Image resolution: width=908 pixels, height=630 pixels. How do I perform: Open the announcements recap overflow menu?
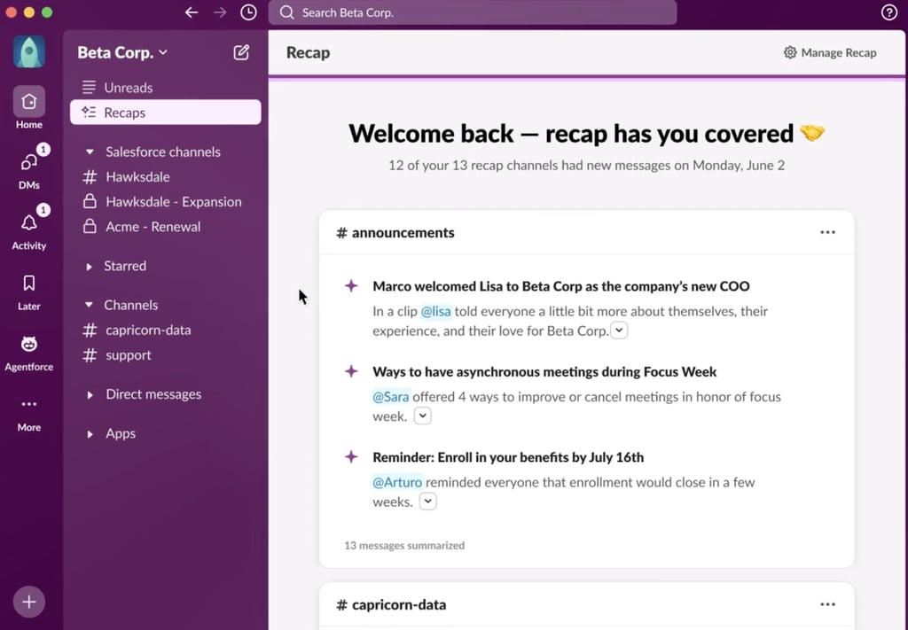(x=827, y=231)
